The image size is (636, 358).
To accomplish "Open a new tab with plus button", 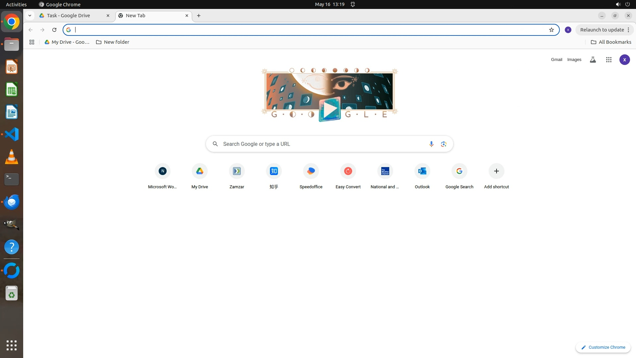I will coord(199,16).
